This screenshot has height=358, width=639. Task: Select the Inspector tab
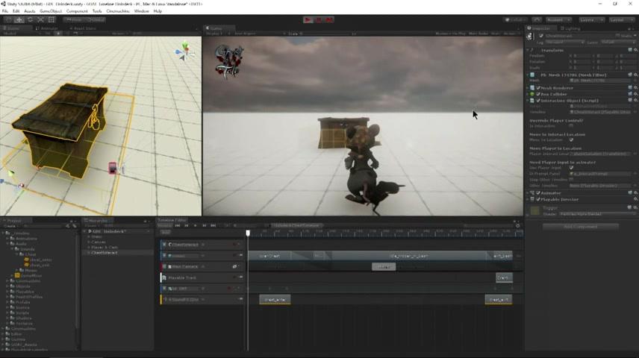click(x=540, y=28)
